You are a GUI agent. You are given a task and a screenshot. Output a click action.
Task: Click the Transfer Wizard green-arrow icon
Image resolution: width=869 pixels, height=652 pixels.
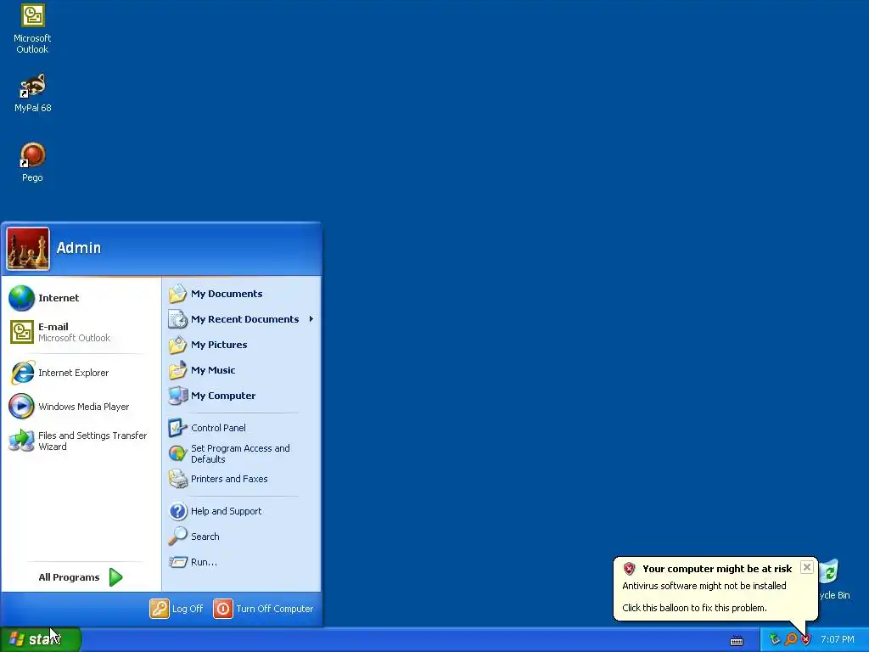(x=21, y=441)
